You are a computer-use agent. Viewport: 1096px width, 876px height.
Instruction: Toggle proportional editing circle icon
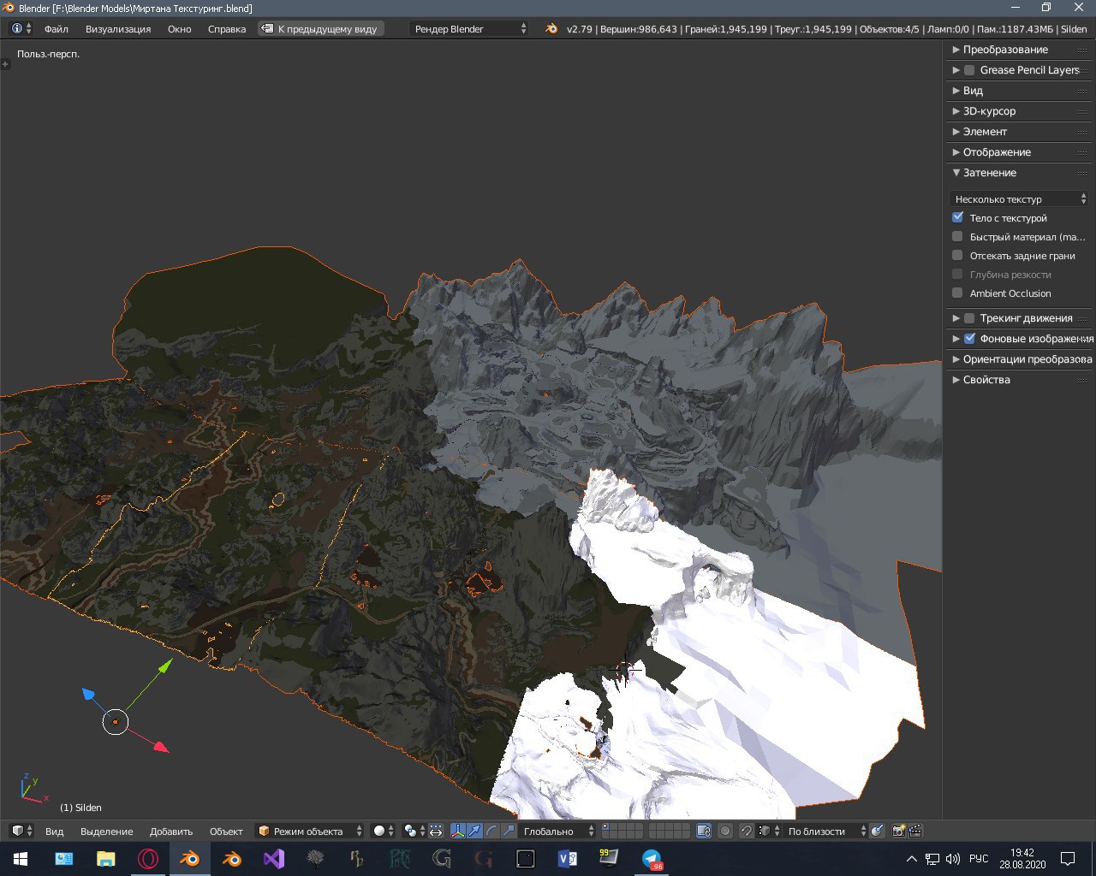(x=725, y=831)
